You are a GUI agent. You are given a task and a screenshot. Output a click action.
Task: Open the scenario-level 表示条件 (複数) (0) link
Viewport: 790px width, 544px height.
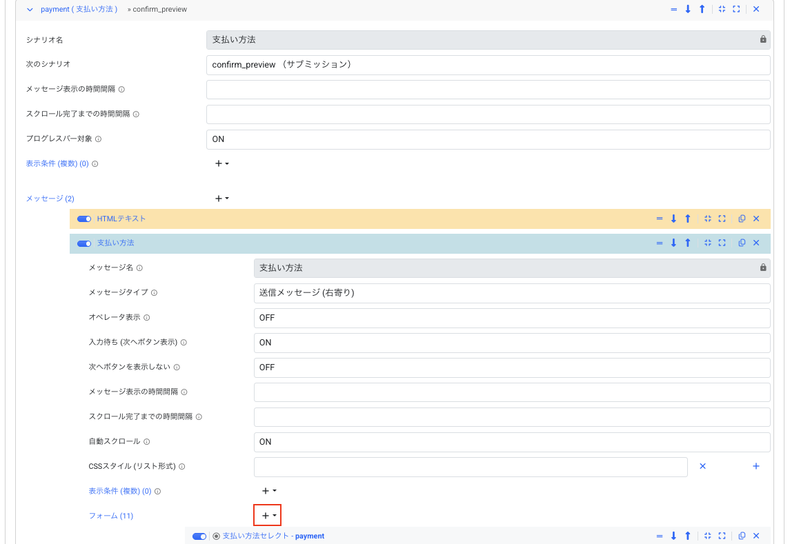pyautogui.click(x=57, y=163)
